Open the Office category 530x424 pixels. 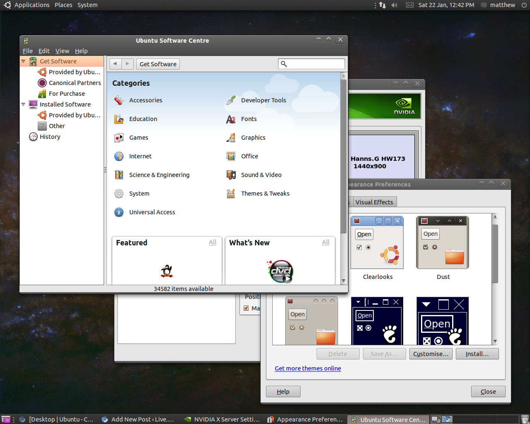[242, 156]
